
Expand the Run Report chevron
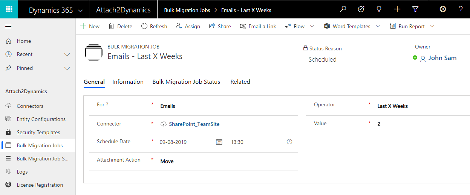click(432, 26)
